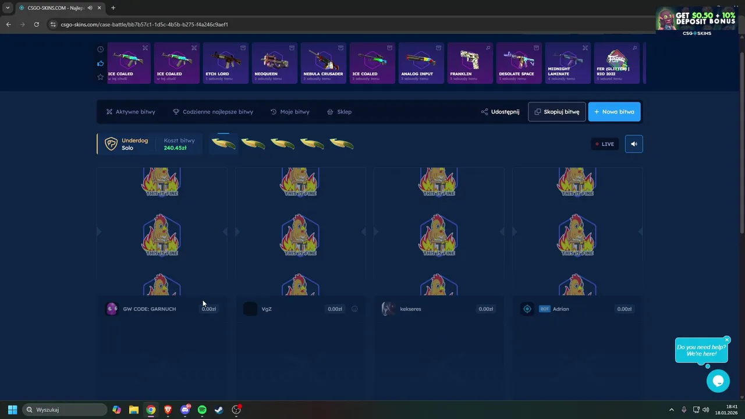This screenshot has height=419, width=745.
Task: Switch to Codzienne najlepsze bitwy tab
Action: (213, 112)
